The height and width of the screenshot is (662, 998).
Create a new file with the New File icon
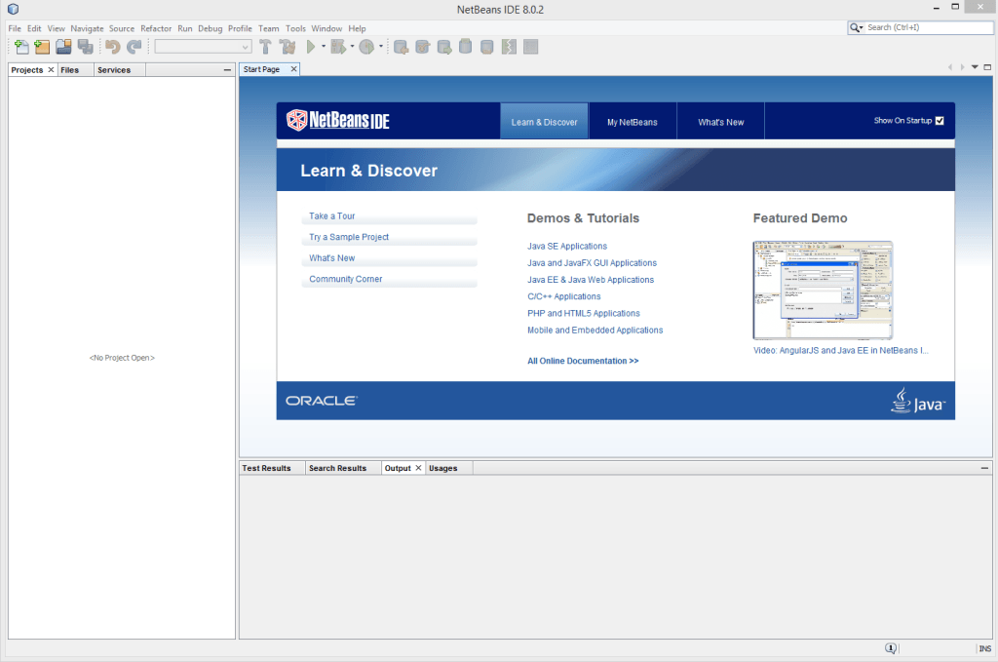click(21, 46)
